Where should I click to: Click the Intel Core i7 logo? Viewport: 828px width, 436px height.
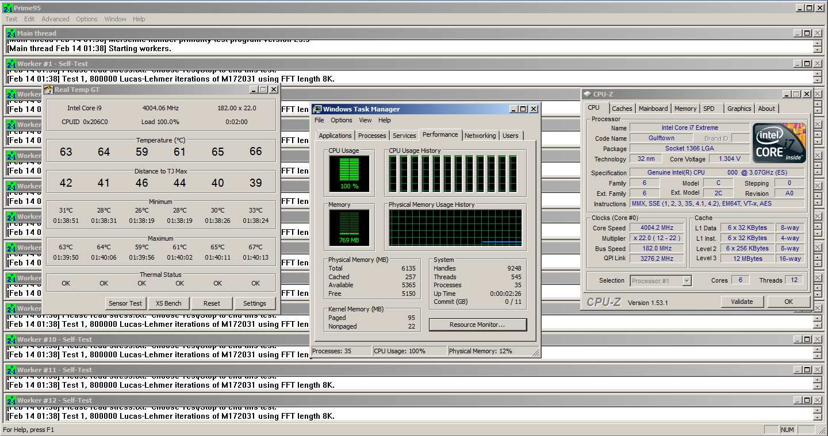779,143
